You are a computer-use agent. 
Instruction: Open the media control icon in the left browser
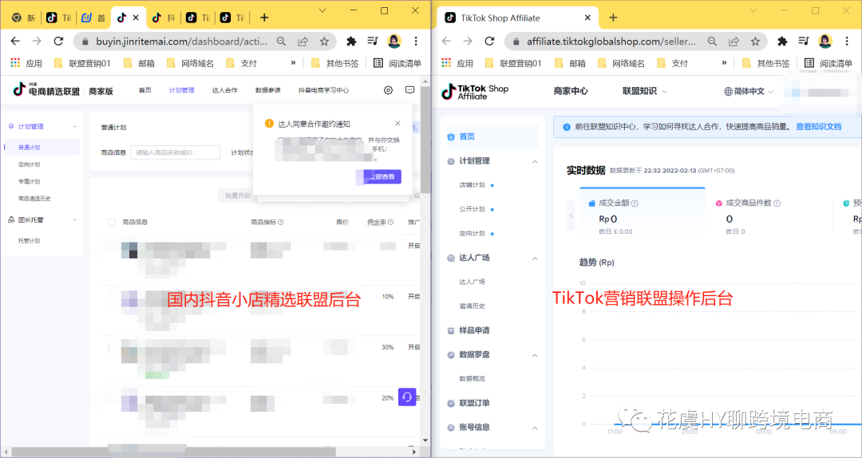374,41
